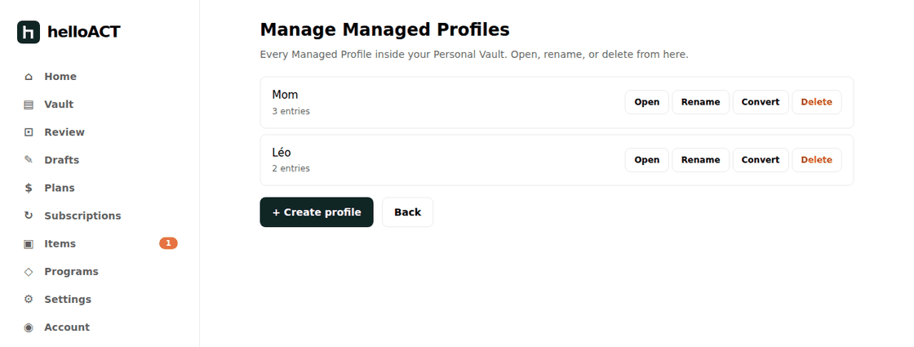Delete the Mom profile
The height and width of the screenshot is (347, 914).
(817, 102)
